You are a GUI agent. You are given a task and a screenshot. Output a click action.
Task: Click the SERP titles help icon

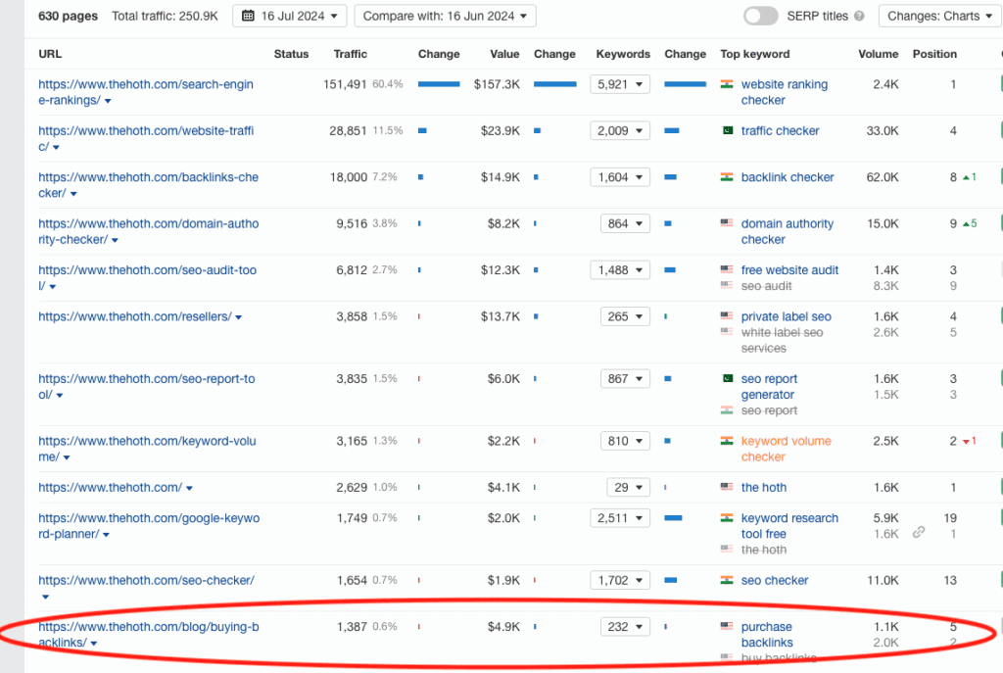point(859,17)
